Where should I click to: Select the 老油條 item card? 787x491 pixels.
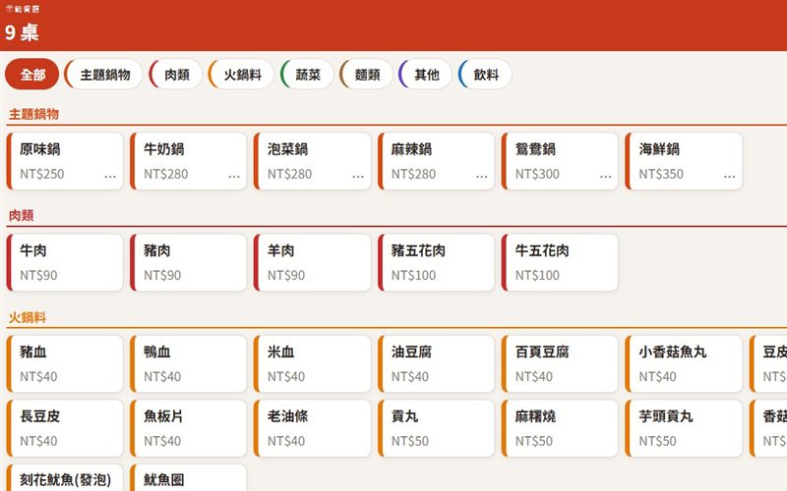point(312,428)
